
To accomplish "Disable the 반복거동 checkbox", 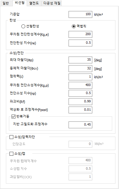I will pyautogui.click(x=13, y=116).
